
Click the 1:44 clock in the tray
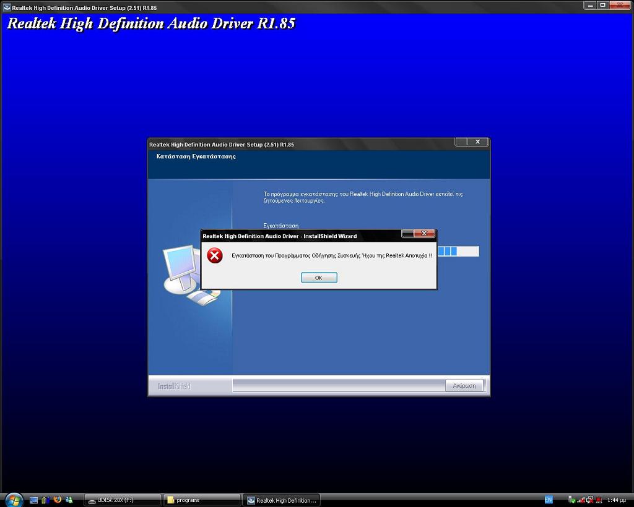click(616, 500)
